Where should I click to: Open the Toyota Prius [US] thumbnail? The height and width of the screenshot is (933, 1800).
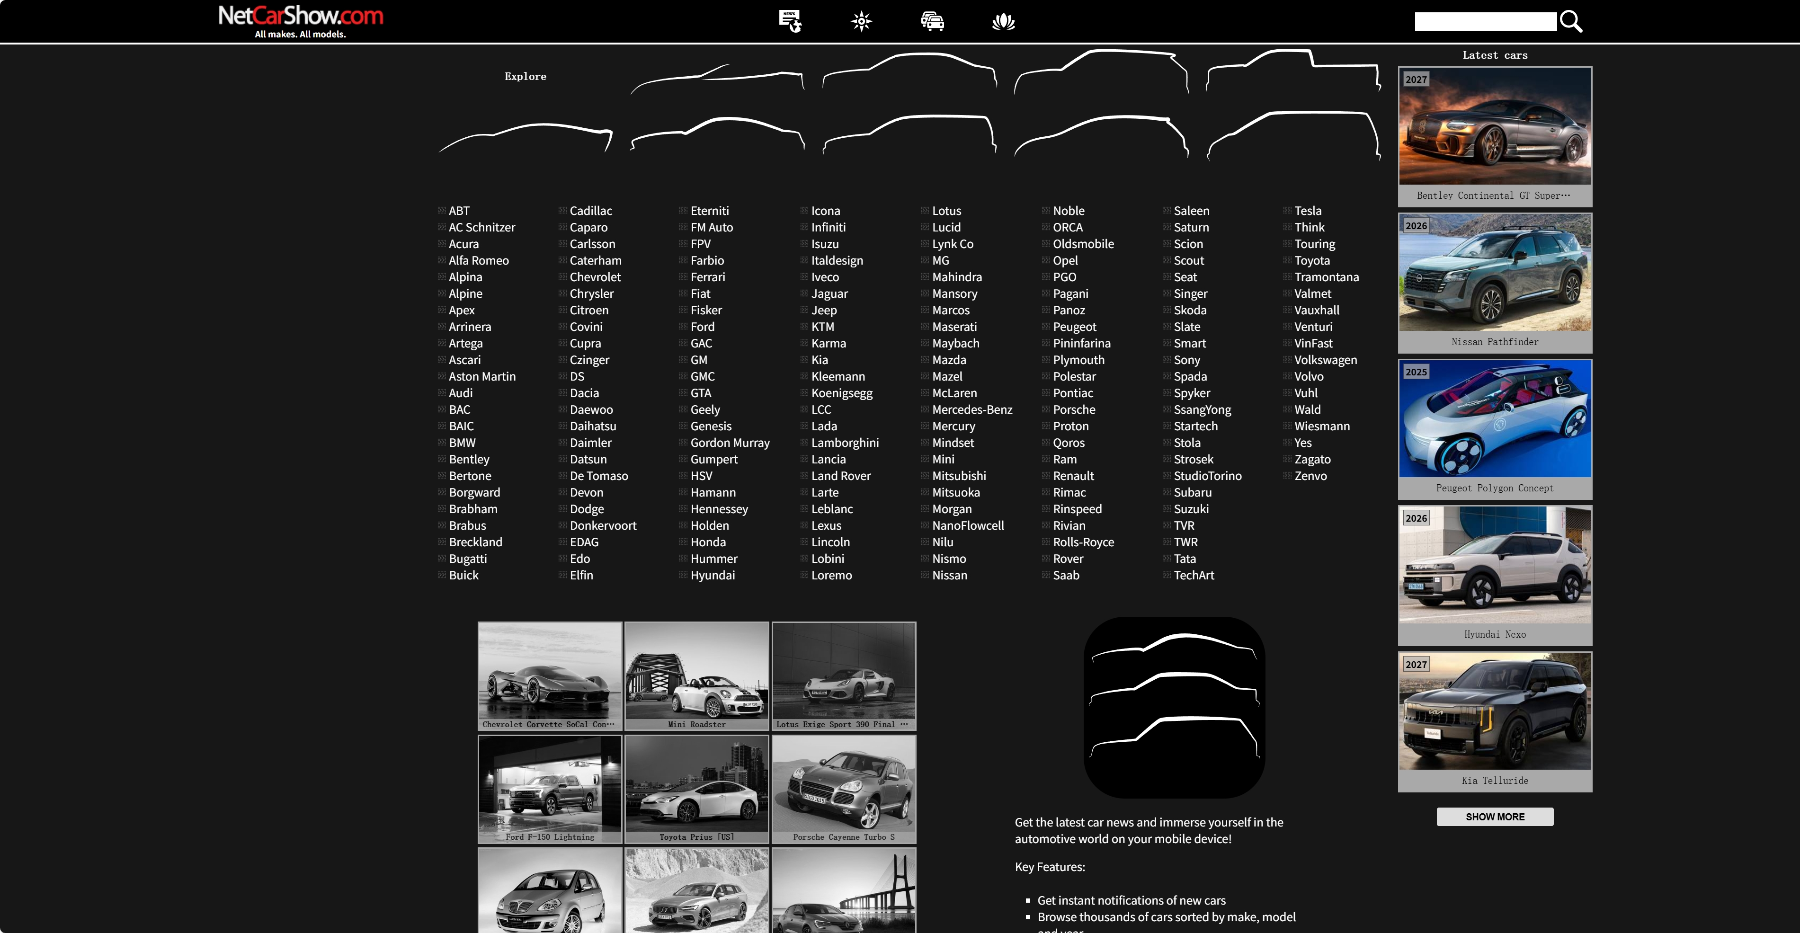(697, 790)
